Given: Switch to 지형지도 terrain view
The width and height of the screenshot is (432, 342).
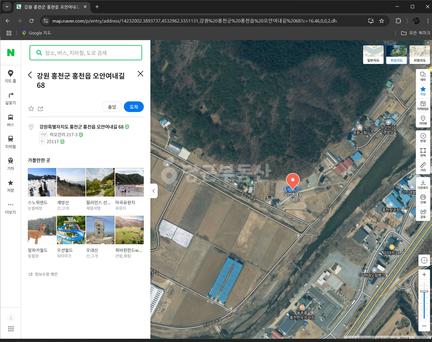Looking at the screenshot, I should (x=420, y=55).
